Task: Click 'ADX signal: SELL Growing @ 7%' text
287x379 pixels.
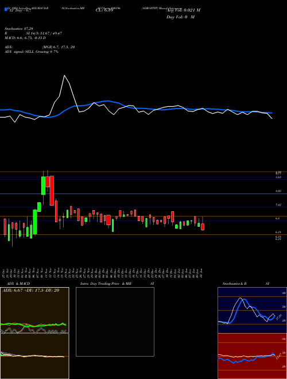Action: [32, 52]
